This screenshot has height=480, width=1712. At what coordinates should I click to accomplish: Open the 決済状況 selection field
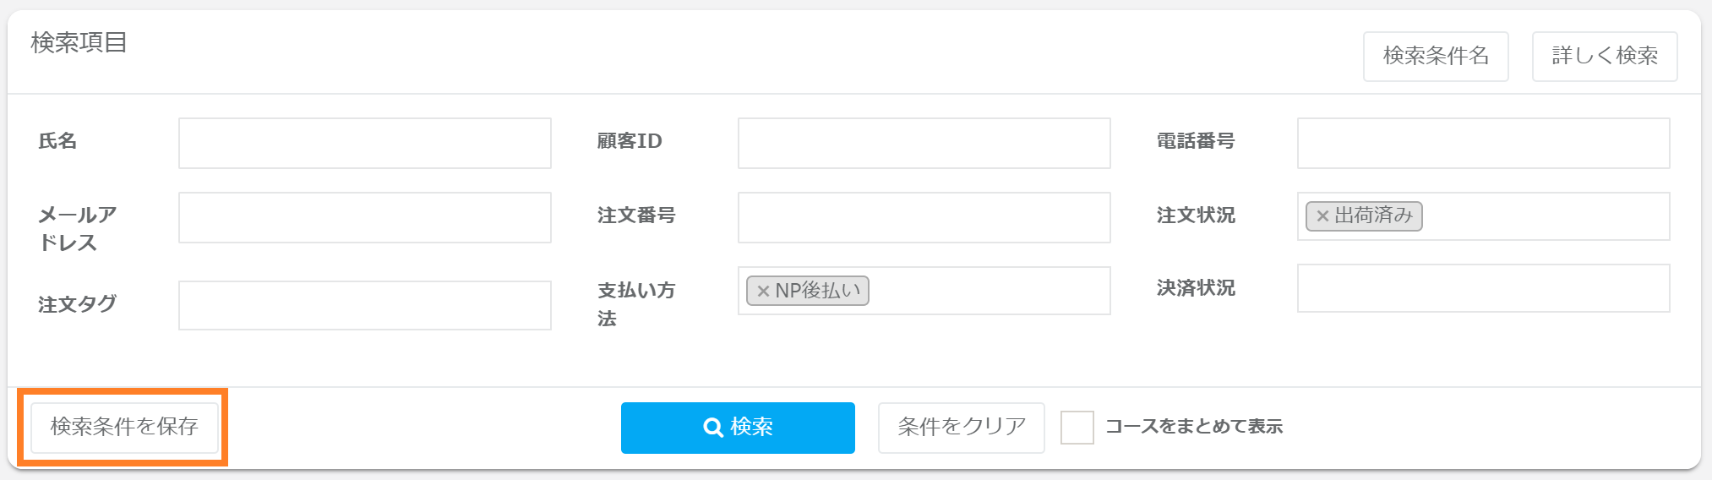[1483, 288]
